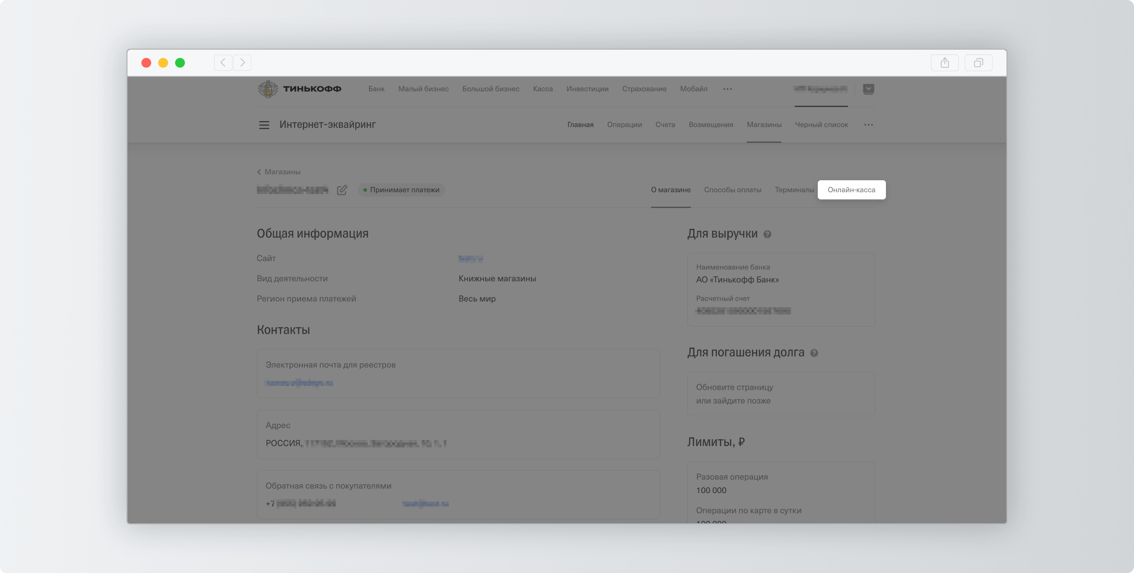This screenshot has width=1134, height=573.
Task: Click the browser forward arrow
Action: (242, 63)
